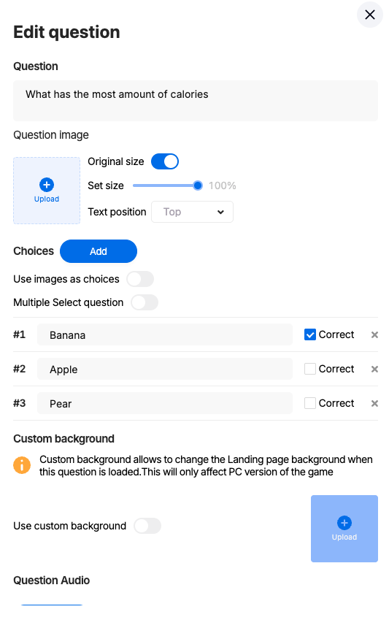Open the Text position dropdown
389x620 pixels.
pyautogui.click(x=192, y=212)
